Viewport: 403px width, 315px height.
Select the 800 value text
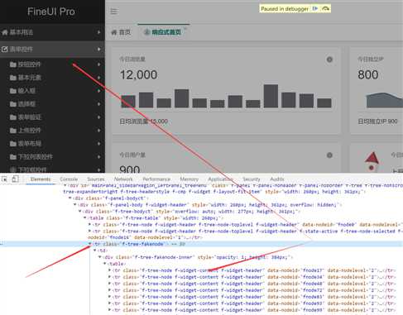[x=368, y=74]
